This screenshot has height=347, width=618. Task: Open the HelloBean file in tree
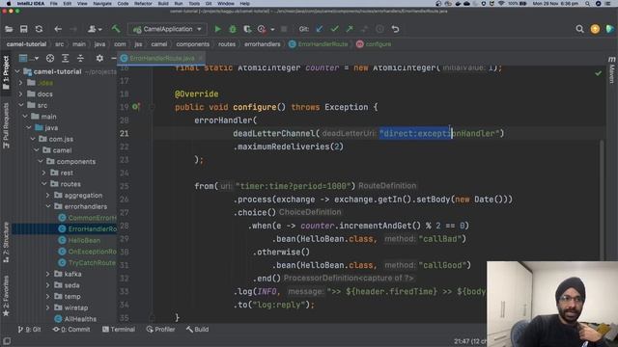84,240
